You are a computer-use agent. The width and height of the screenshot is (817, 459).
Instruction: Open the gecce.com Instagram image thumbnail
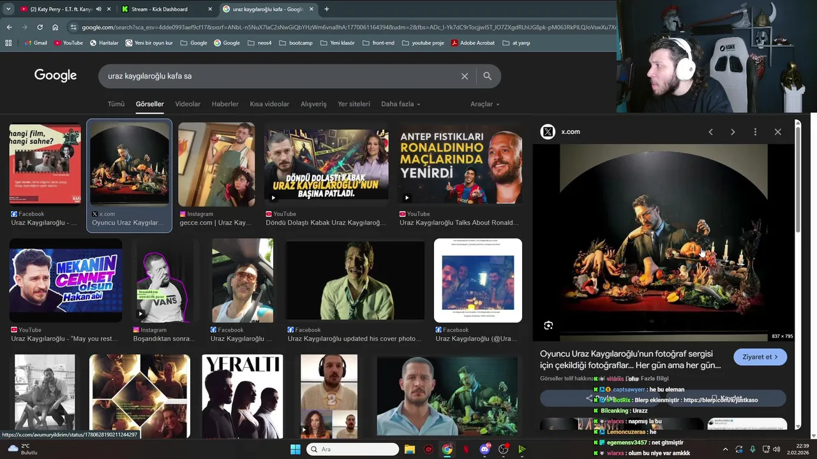(216, 164)
